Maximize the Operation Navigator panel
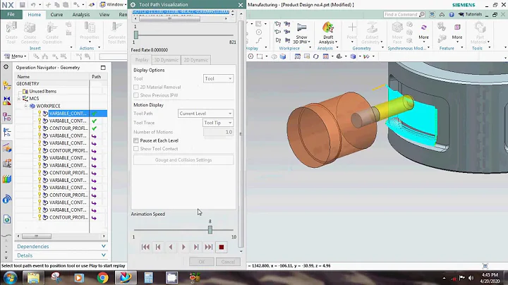The width and height of the screenshot is (508, 285). pos(103,67)
